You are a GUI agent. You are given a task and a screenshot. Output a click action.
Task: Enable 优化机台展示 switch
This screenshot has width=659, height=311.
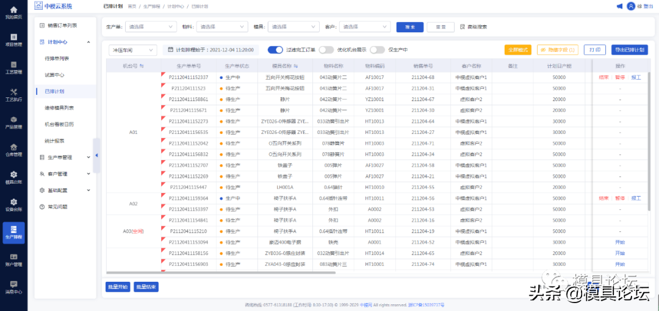click(326, 50)
